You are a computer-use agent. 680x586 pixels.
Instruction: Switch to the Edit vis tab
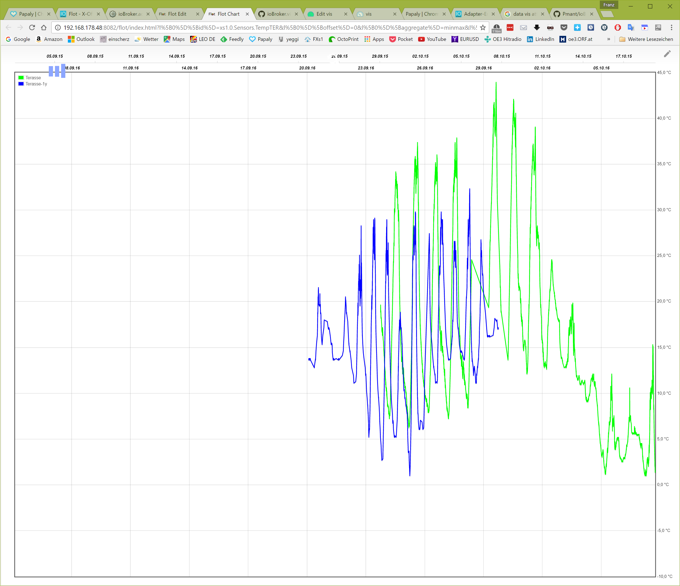click(324, 14)
